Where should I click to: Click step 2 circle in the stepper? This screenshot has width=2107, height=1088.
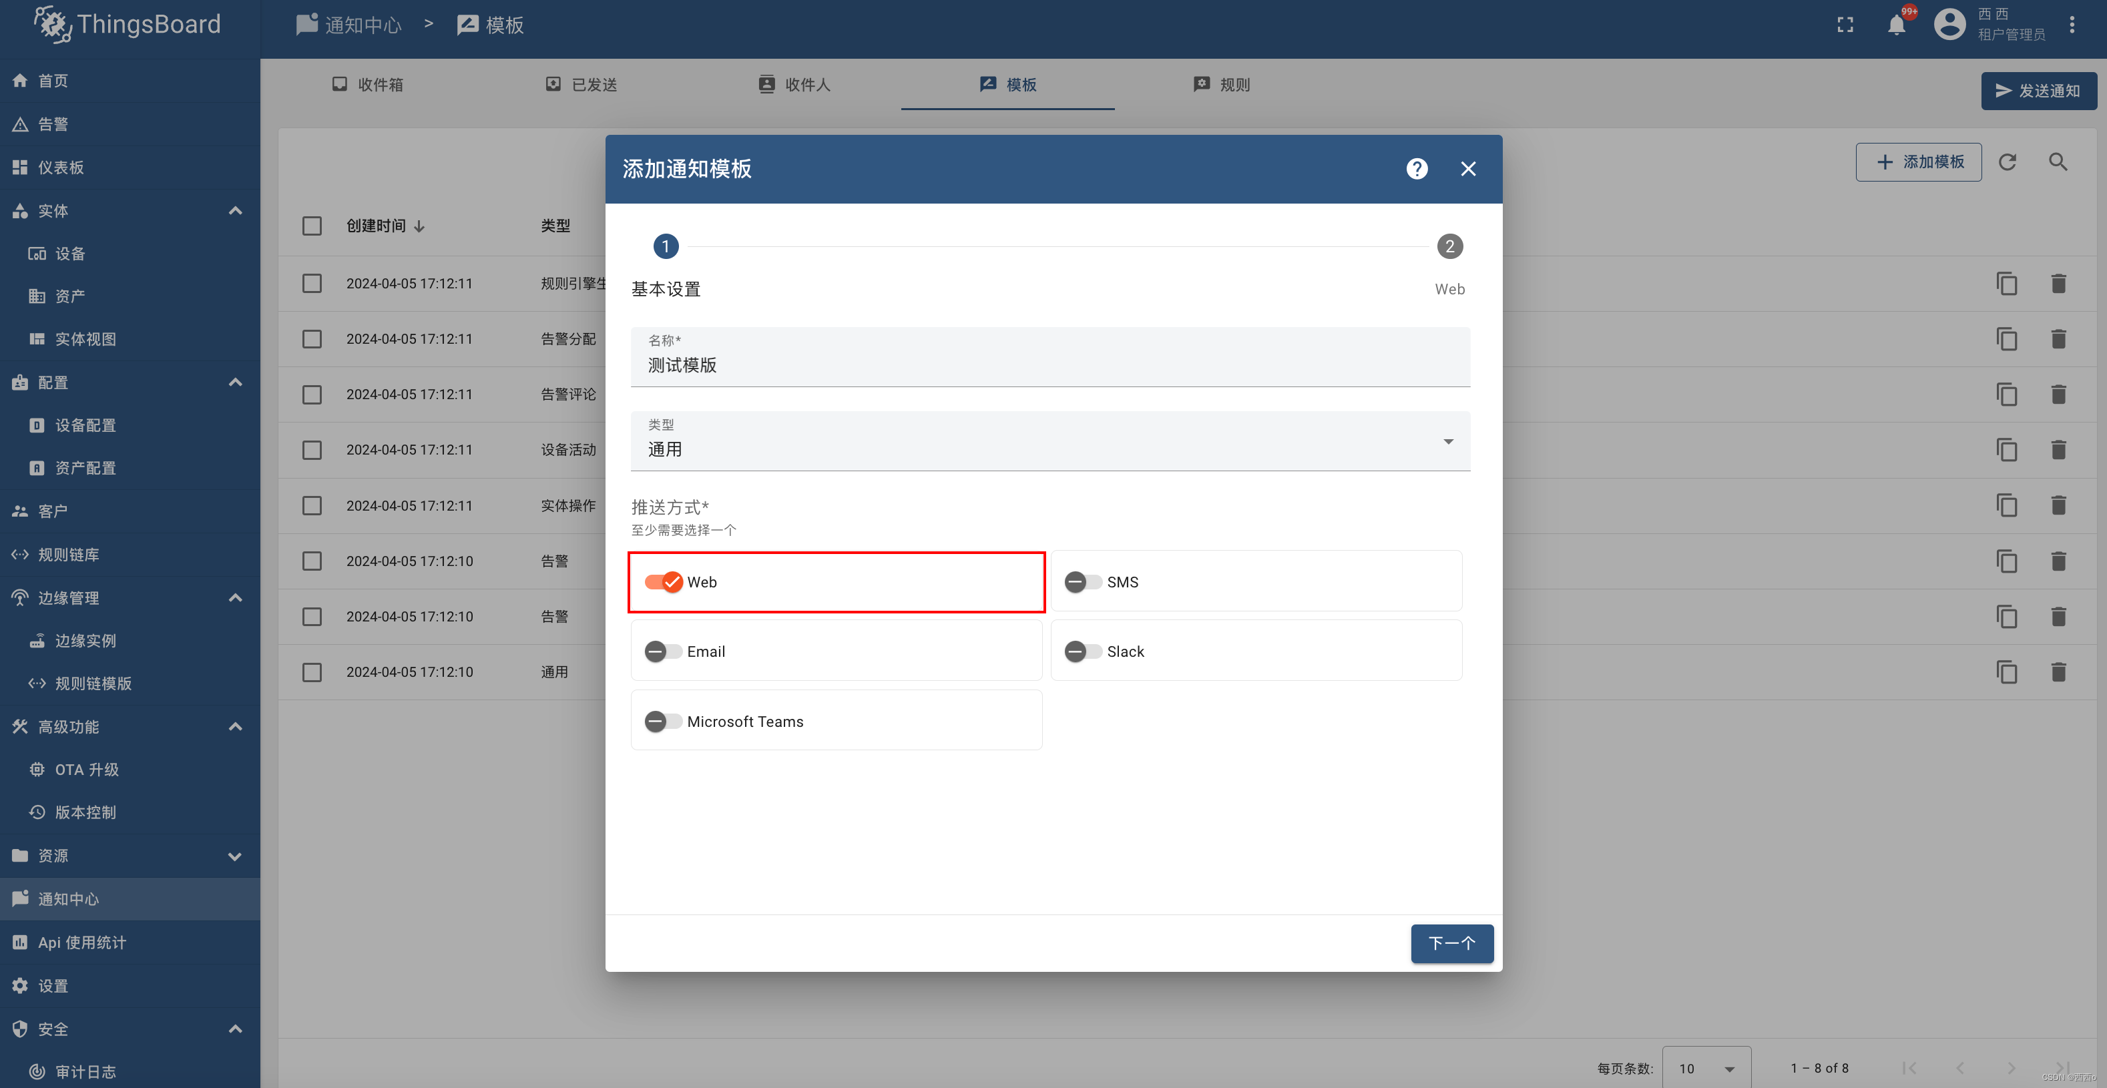(x=1449, y=246)
